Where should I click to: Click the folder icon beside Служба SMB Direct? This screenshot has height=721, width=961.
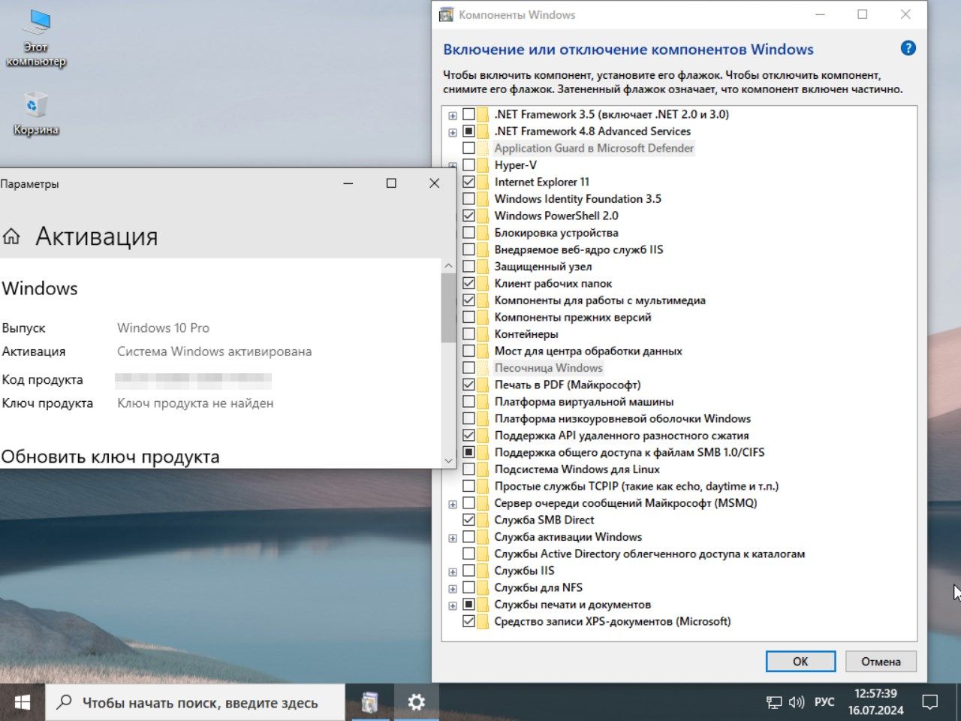[x=483, y=520]
